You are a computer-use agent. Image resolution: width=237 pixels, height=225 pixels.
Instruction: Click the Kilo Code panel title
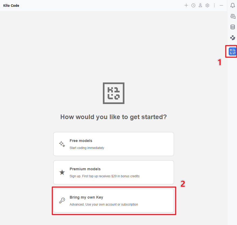(11, 5)
